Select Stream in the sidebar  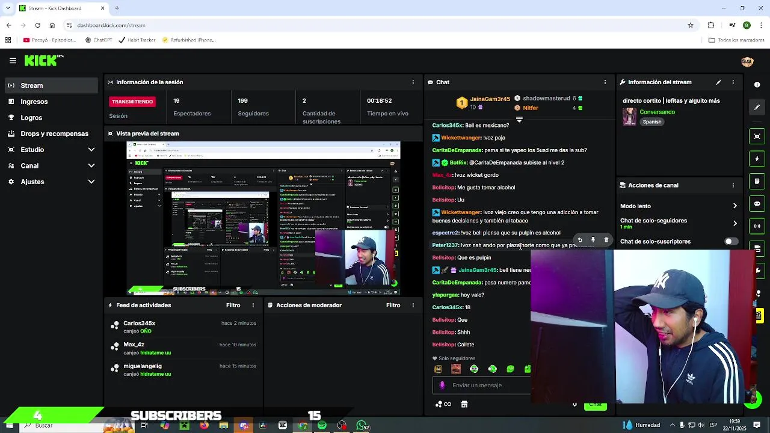[x=51, y=85]
